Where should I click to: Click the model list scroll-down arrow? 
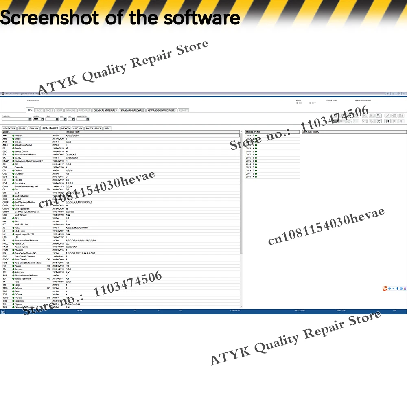[x=241, y=306]
